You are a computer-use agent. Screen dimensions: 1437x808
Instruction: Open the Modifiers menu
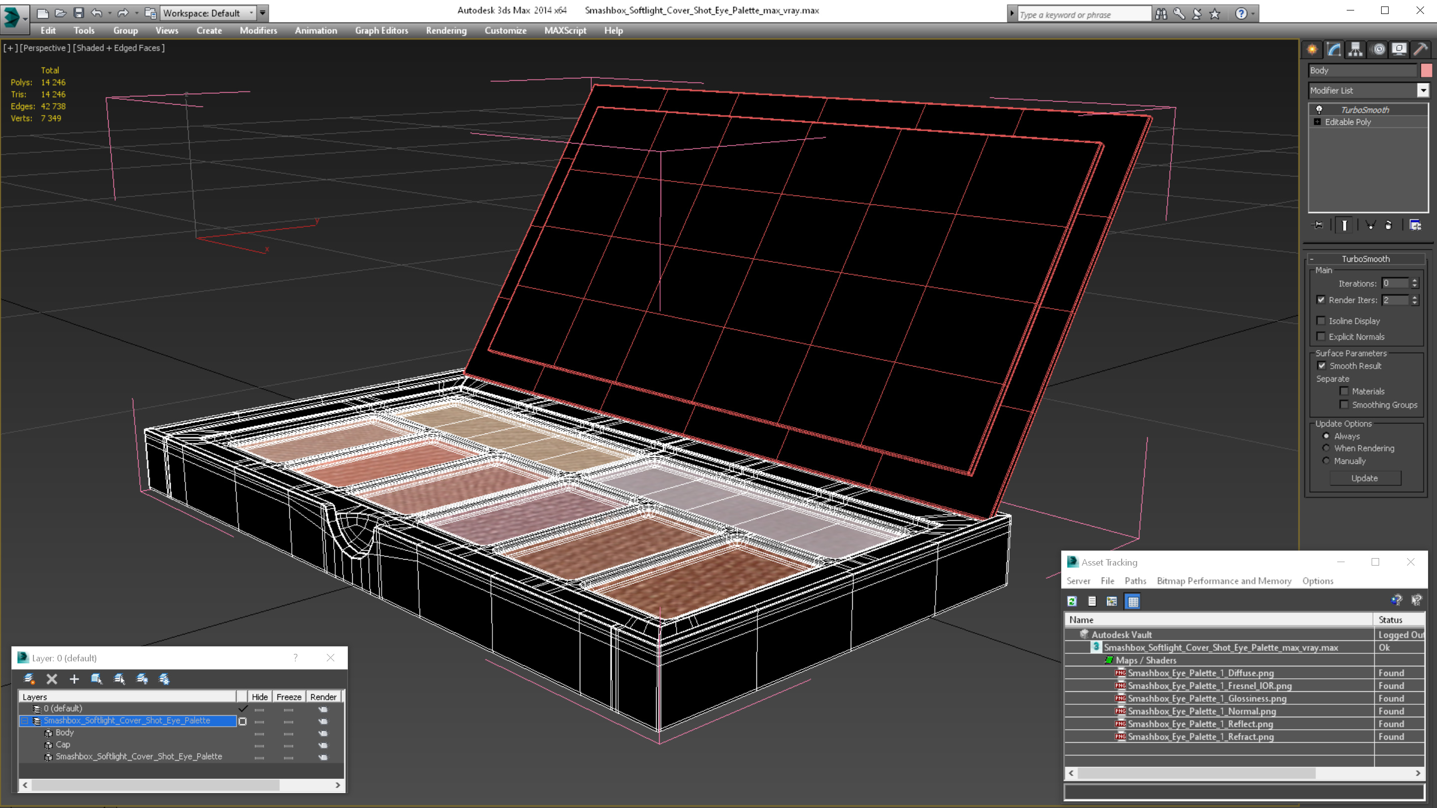pyautogui.click(x=258, y=30)
